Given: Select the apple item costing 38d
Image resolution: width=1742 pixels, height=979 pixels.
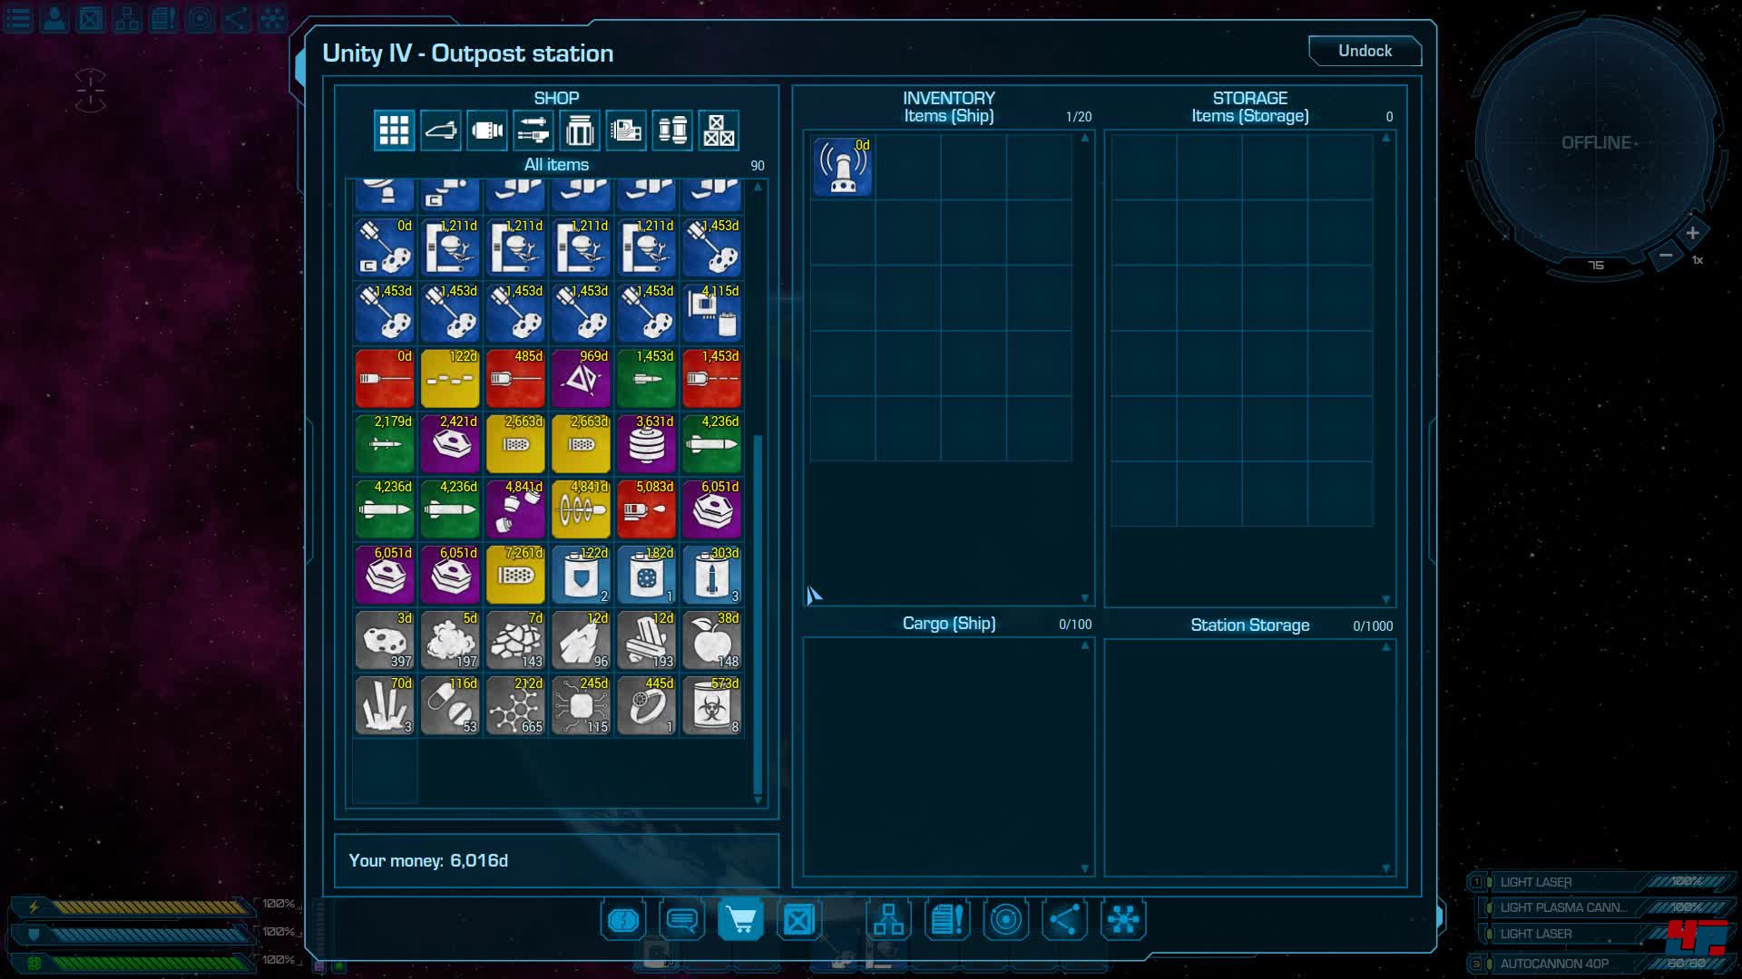Looking at the screenshot, I should point(712,640).
